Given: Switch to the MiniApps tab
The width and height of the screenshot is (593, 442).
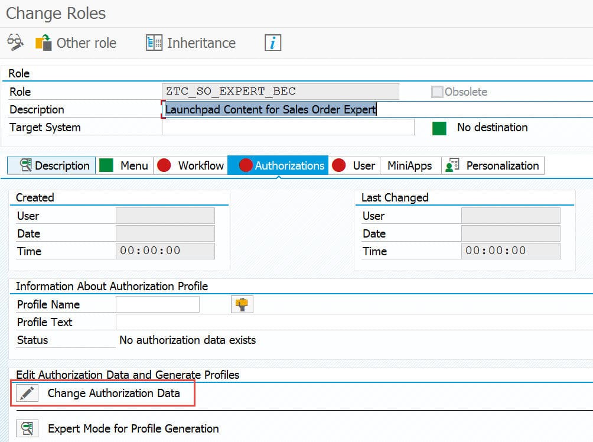Looking at the screenshot, I should tap(409, 165).
